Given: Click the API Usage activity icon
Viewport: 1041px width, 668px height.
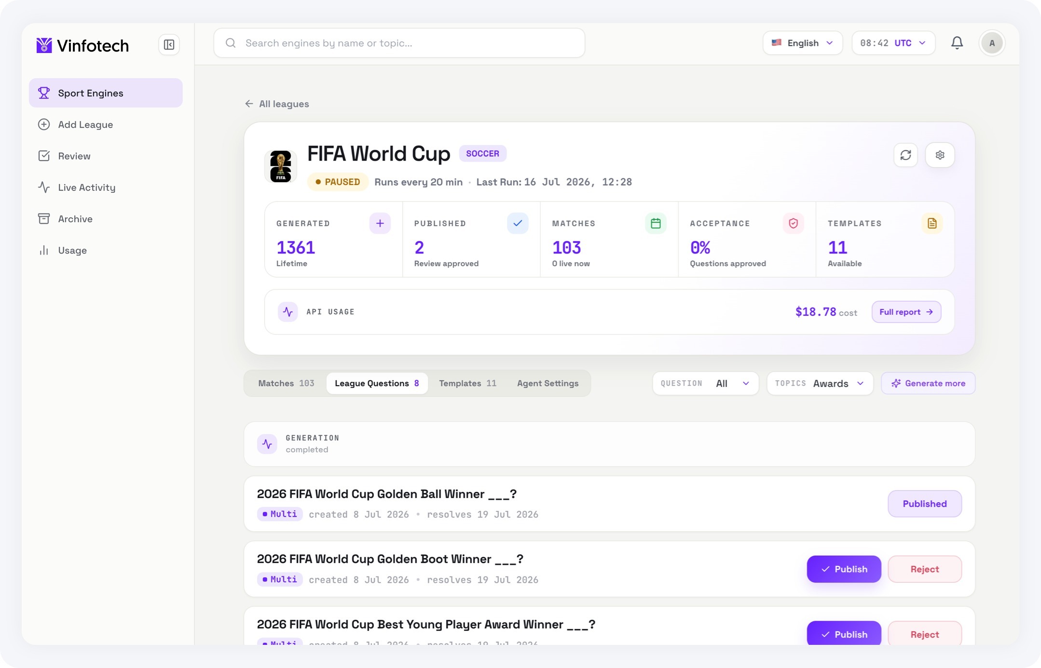Looking at the screenshot, I should click(288, 312).
